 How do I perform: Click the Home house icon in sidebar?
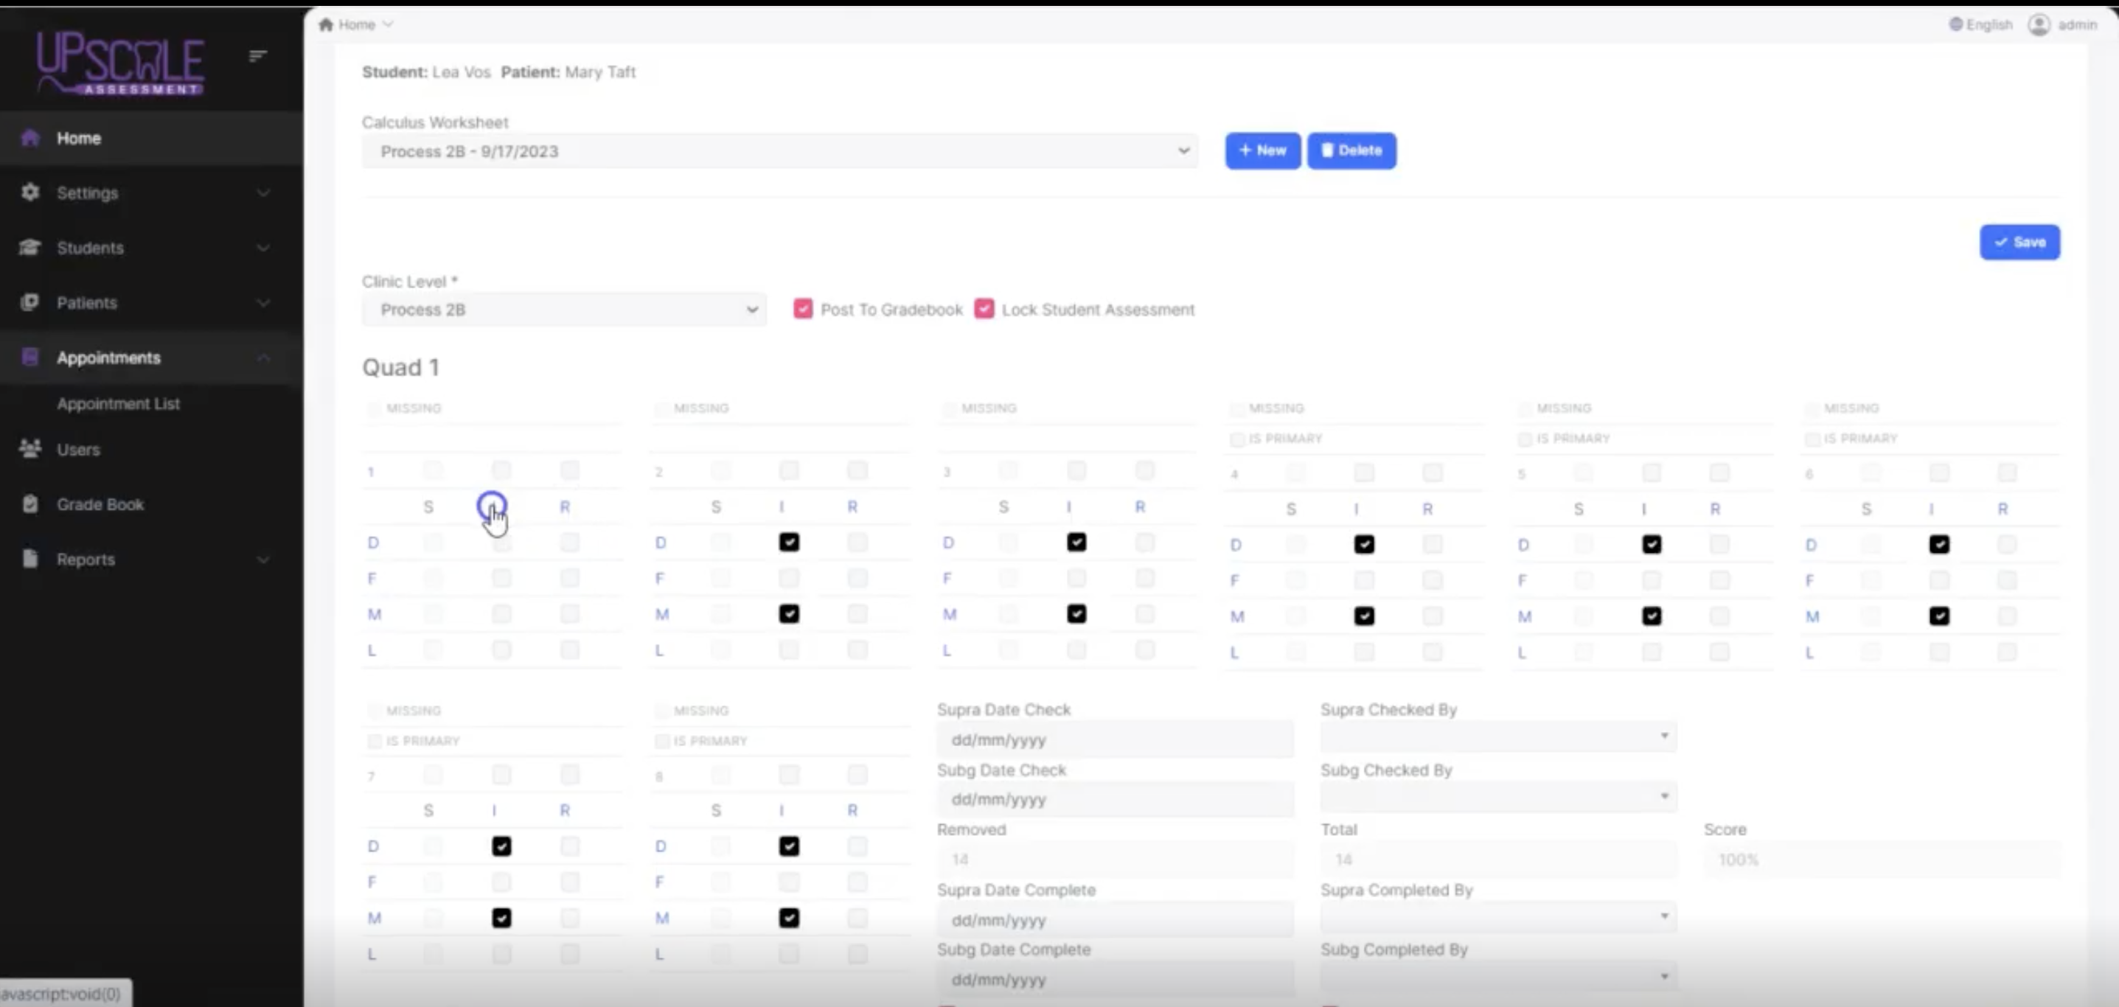click(30, 138)
